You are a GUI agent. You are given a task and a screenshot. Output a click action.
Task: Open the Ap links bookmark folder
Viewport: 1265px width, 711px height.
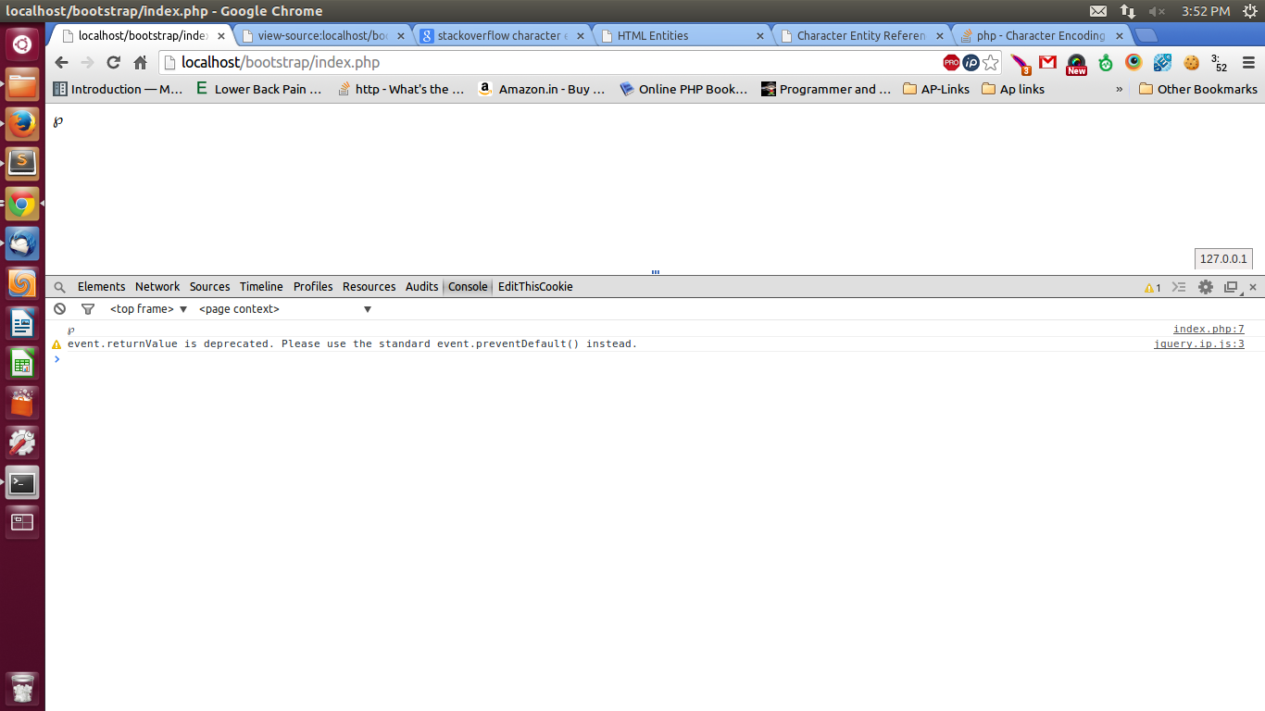(1012, 89)
